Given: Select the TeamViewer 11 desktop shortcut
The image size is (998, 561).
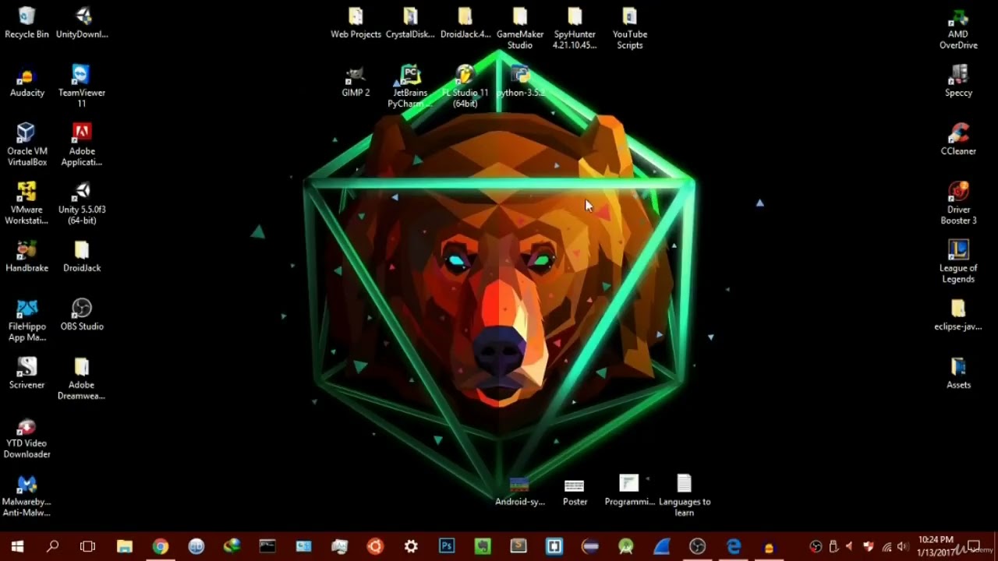Looking at the screenshot, I should [82, 86].
